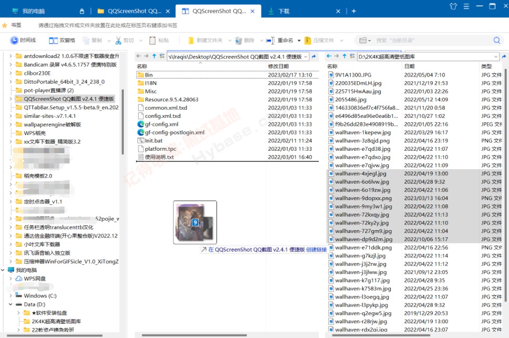Go back in left pane navigation
Viewport: 509px width, 338px height.
(x=139, y=56)
